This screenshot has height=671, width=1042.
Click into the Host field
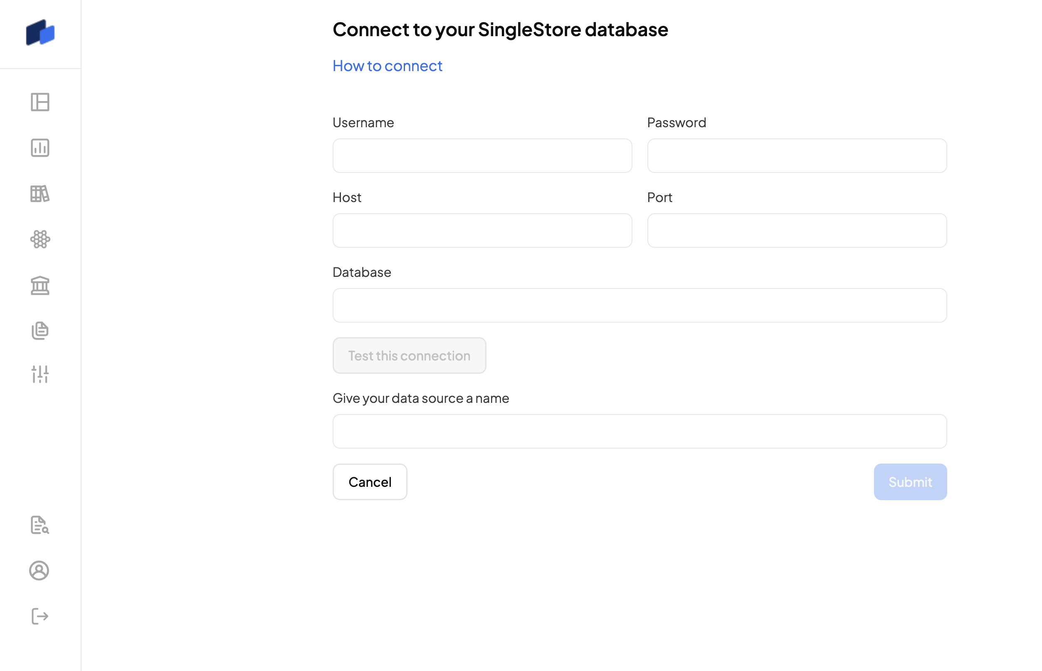[x=482, y=230]
